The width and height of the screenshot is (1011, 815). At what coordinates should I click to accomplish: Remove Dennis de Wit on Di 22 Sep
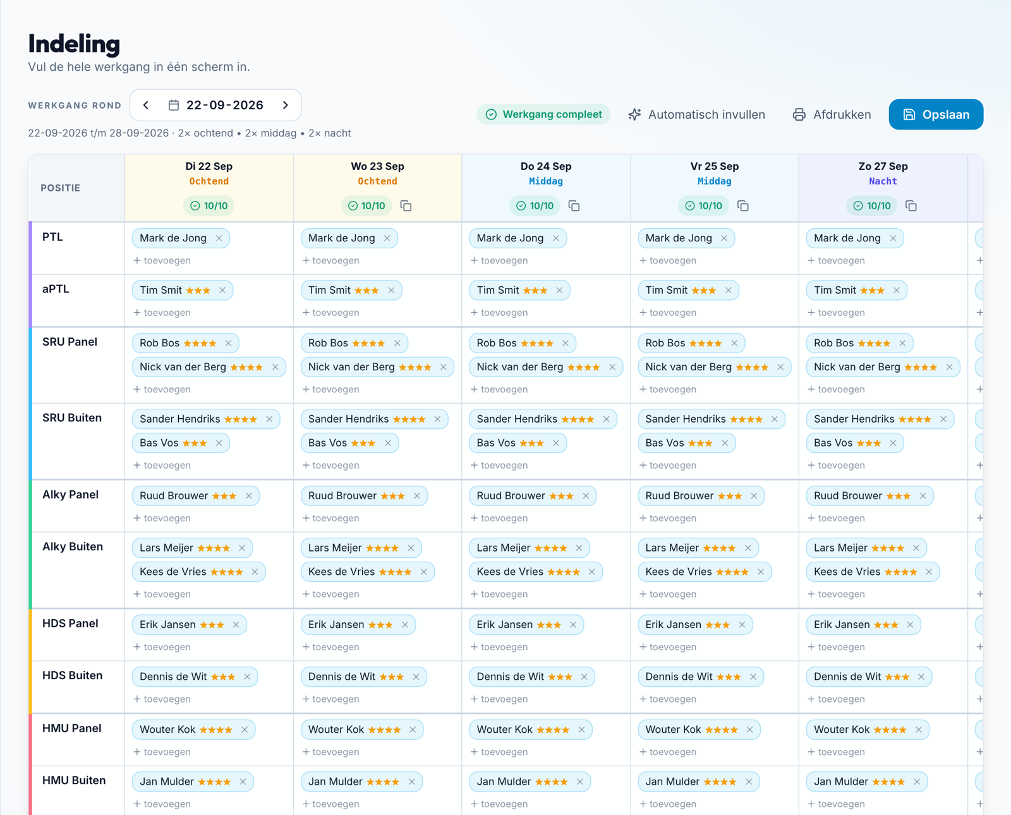247,677
